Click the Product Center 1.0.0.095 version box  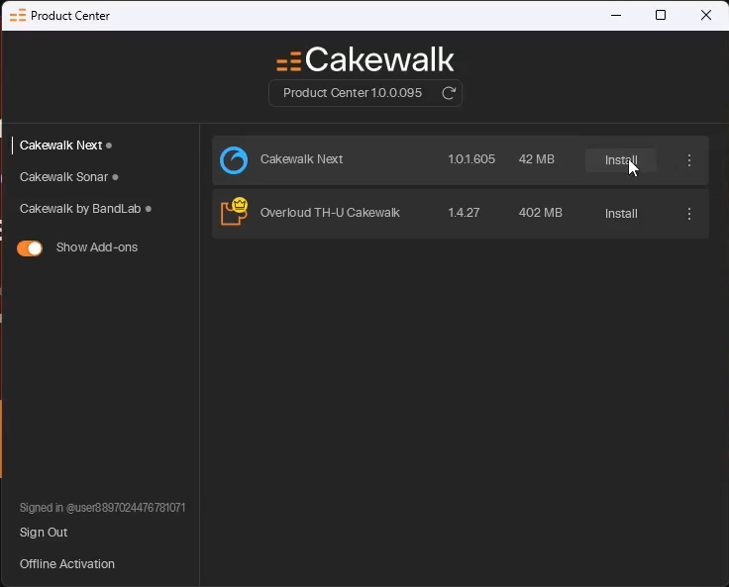(x=365, y=93)
